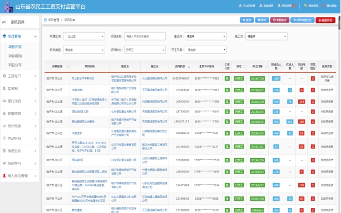Image resolution: width=341 pixels, height=213 pixels.
Task: Open the 系统消息 bell notification
Action: tap(260, 6)
